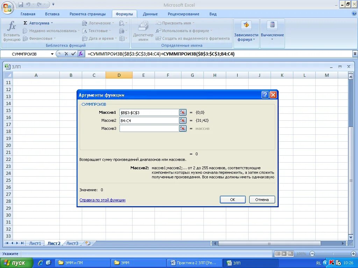Confirm formula entry with checkmark icon

point(73,54)
